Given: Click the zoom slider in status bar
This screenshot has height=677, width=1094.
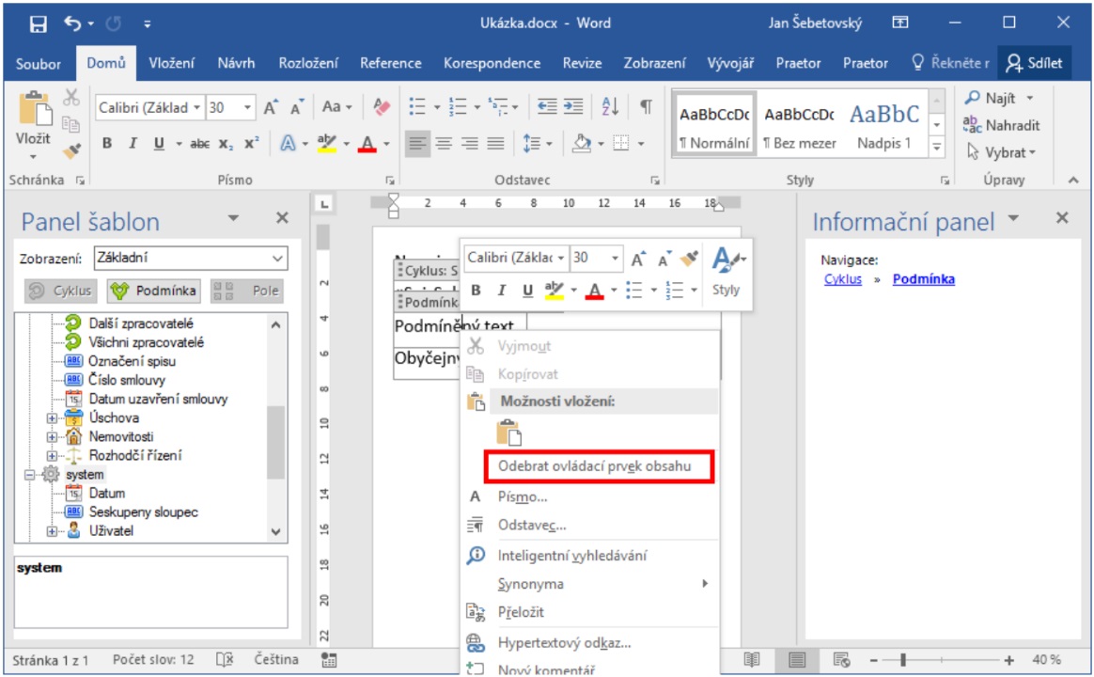Looking at the screenshot, I should point(902,660).
